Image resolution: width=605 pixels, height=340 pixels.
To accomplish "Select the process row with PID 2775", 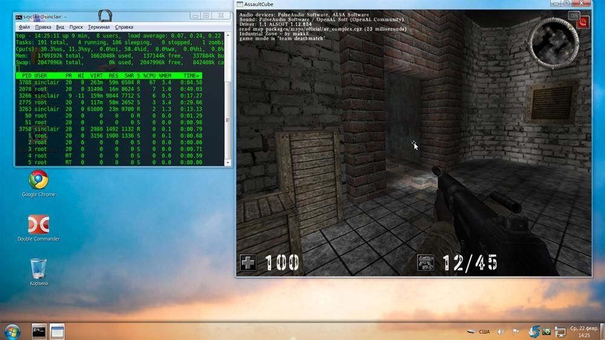I will pos(110,102).
